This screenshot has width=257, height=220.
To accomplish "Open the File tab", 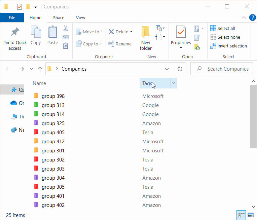I will coord(12,17).
